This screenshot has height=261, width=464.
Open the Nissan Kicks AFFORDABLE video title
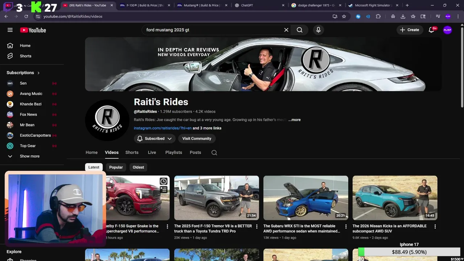[390, 228]
